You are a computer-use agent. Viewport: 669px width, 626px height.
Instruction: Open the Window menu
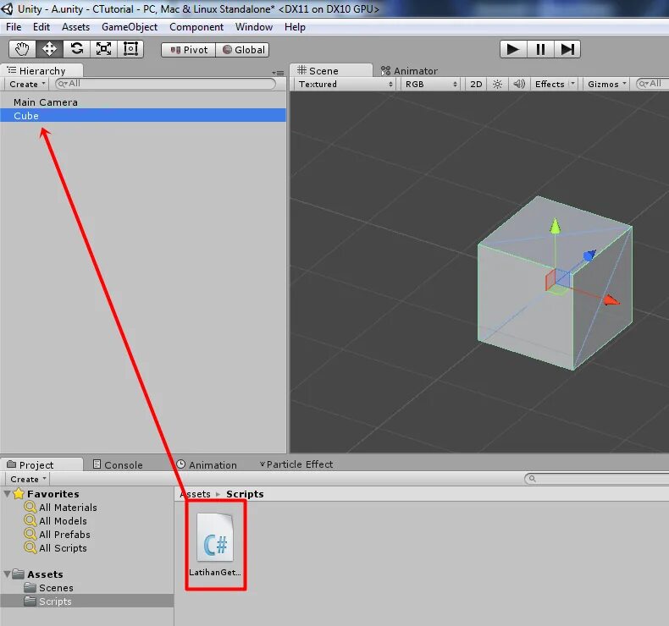[x=254, y=27]
